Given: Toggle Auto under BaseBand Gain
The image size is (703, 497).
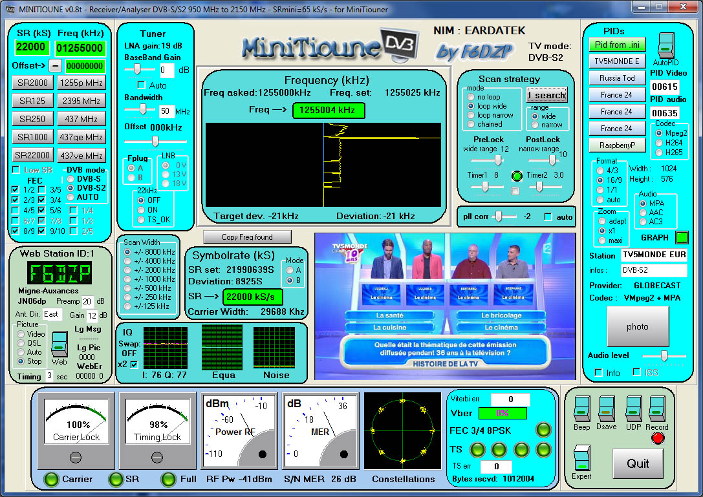Looking at the screenshot, I should pyautogui.click(x=140, y=85).
